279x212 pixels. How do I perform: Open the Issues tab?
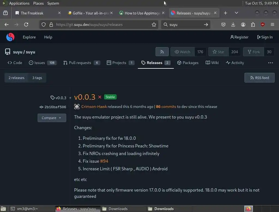43,63
